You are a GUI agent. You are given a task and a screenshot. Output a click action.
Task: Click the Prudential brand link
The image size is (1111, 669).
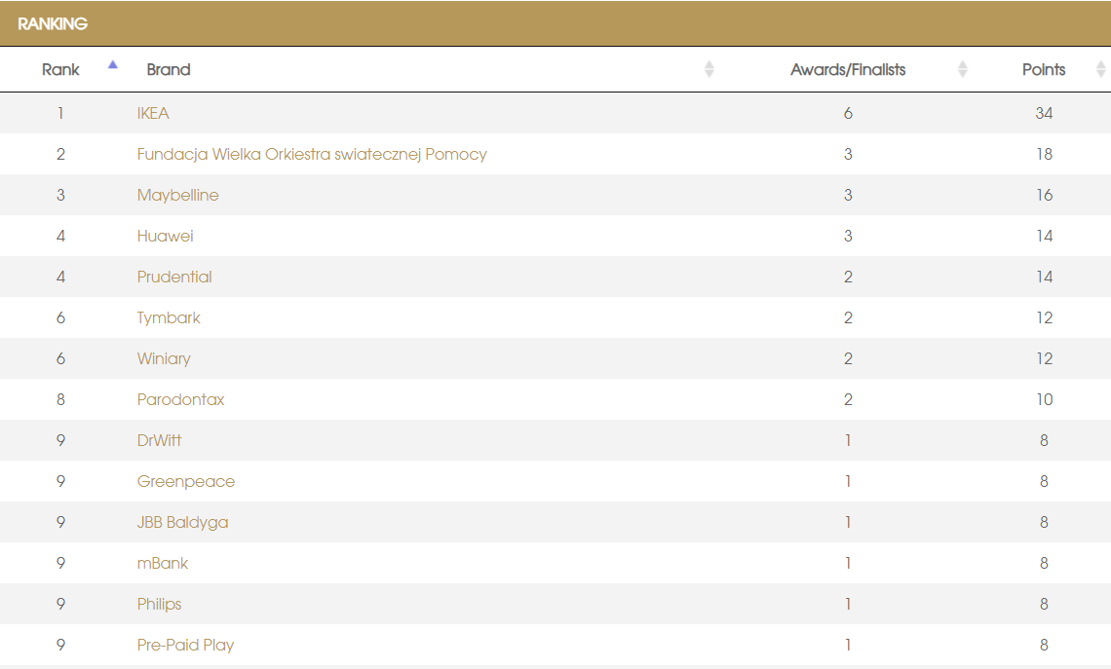point(174,277)
